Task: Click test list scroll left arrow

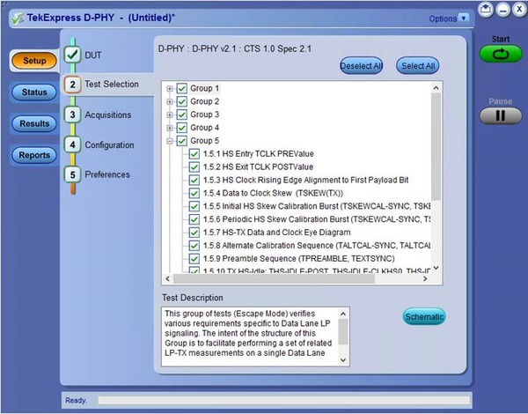Action: click(x=168, y=279)
